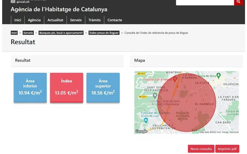Open Agència de l'Habitatge de Catalunya title
The image size is (247, 154).
(x=59, y=9)
